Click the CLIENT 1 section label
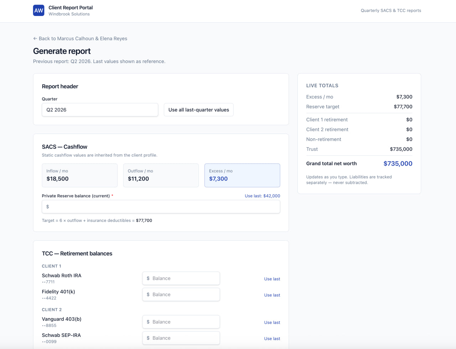Image resolution: width=456 pixels, height=349 pixels. tap(52, 266)
